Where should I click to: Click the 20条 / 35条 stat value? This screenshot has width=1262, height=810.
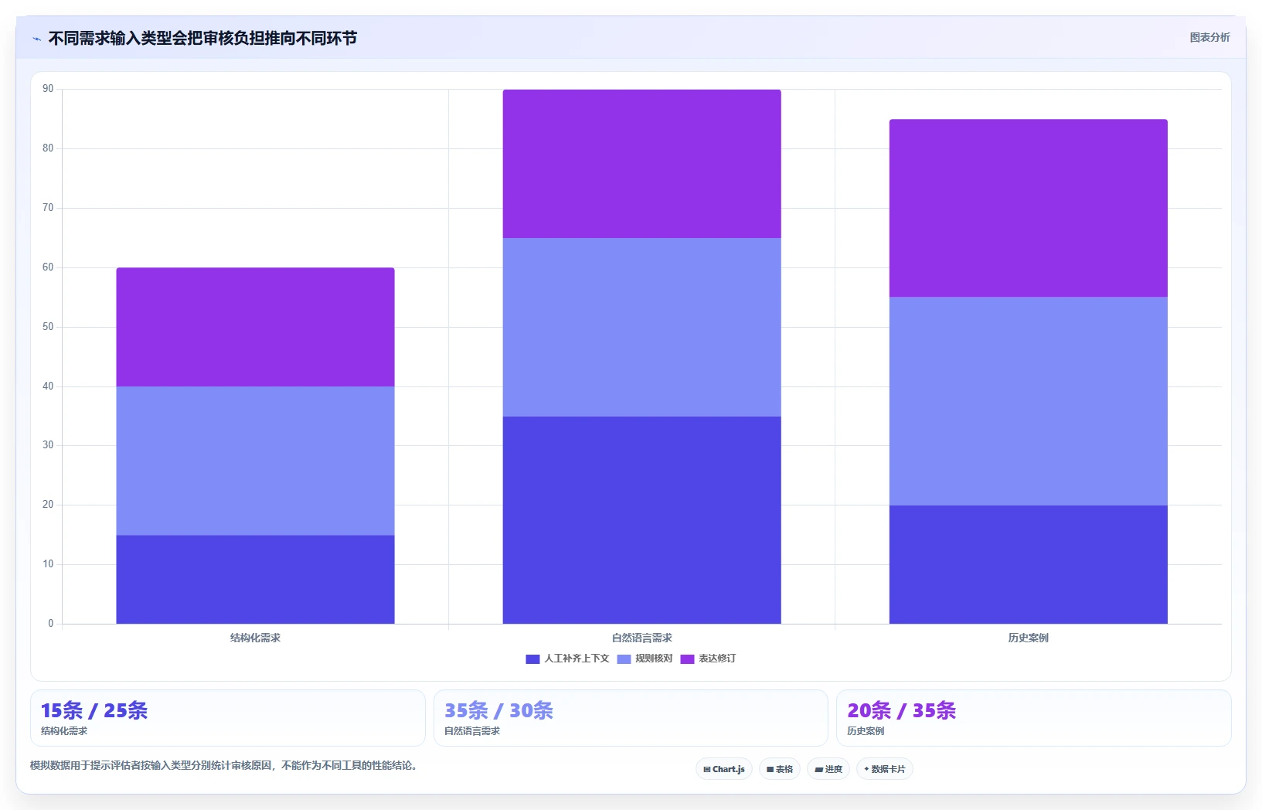click(x=901, y=710)
